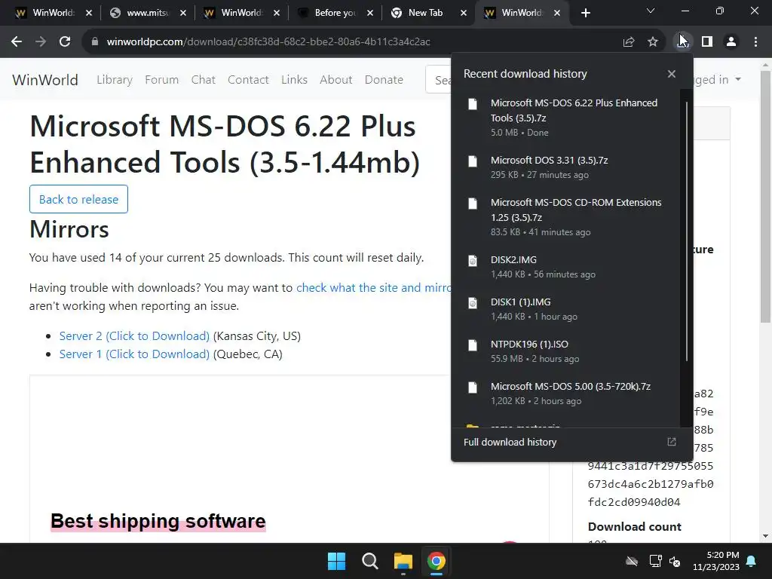Open the About nav link

335,79
